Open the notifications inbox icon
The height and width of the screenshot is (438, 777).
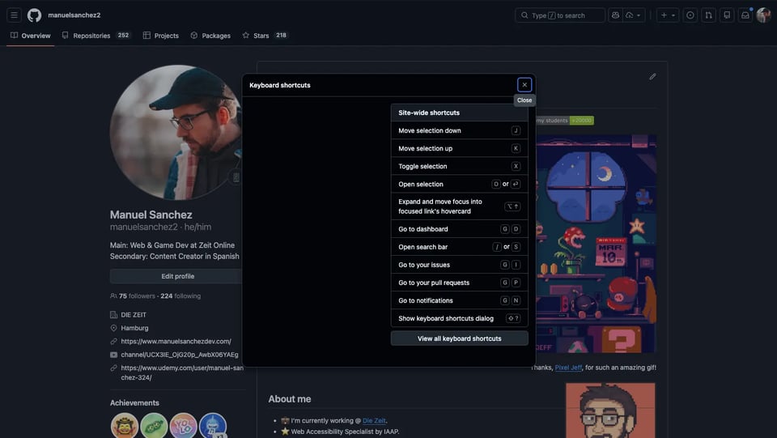pos(745,15)
